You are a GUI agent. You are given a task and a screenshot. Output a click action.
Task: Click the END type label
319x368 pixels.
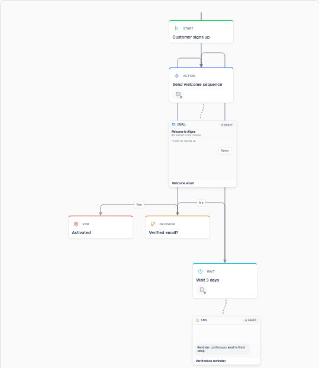tap(86, 224)
